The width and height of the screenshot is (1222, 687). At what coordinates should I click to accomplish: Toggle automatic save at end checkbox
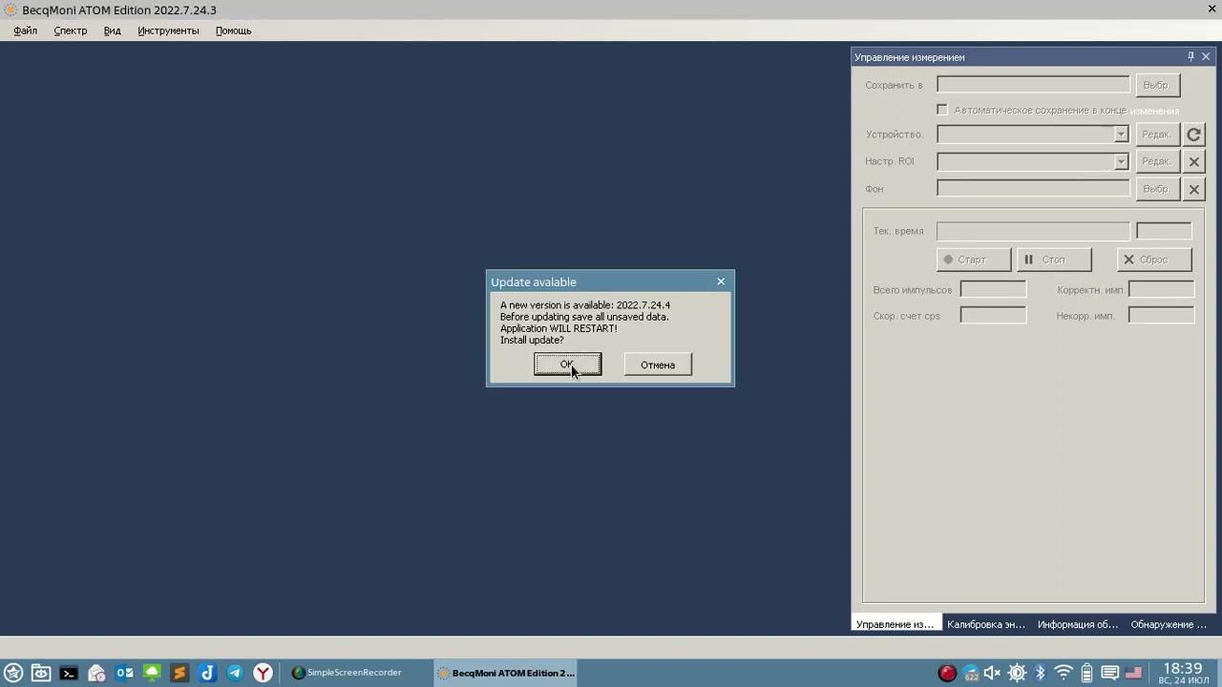(x=942, y=110)
